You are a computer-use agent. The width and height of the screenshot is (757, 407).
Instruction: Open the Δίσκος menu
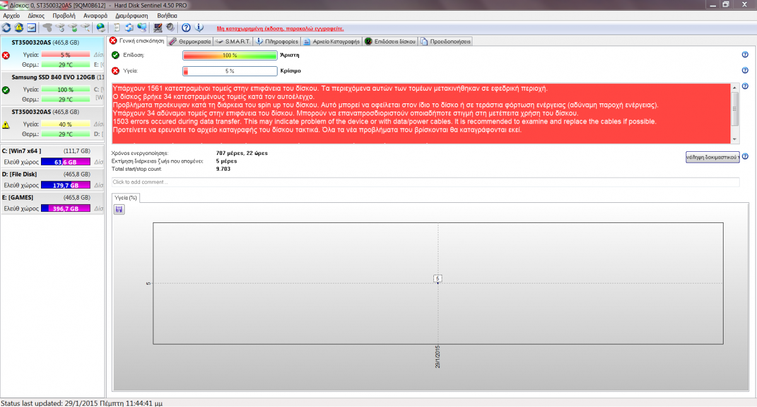click(36, 15)
